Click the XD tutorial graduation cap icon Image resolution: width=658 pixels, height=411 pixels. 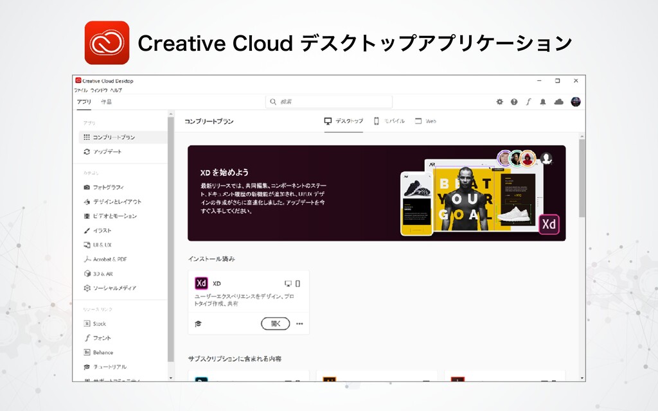(x=199, y=324)
